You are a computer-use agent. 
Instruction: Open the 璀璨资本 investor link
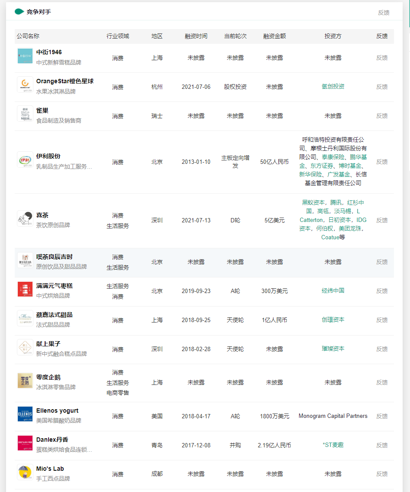pos(333,349)
